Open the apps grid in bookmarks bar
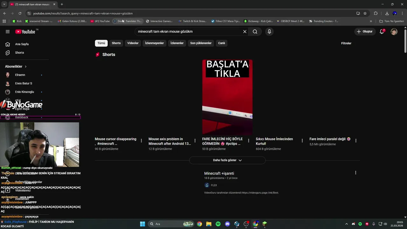This screenshot has height=229, width=407. [x=4, y=21]
